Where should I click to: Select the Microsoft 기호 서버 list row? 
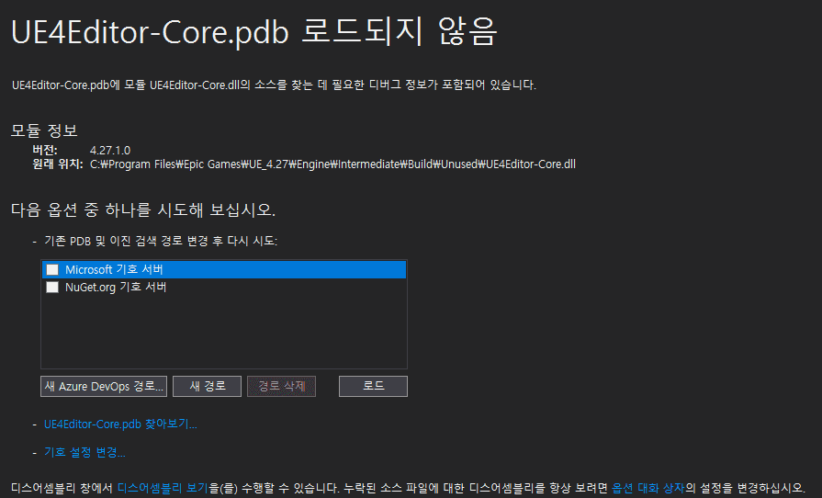(224, 269)
